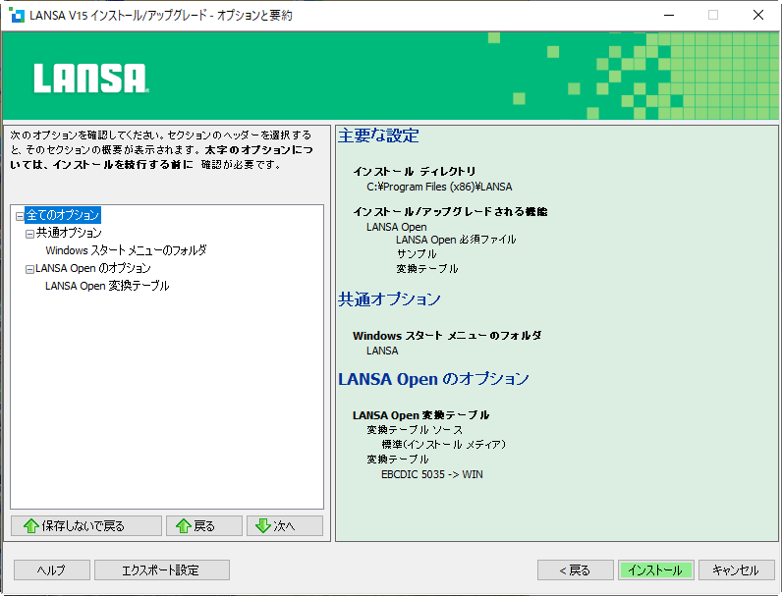Image resolution: width=782 pixels, height=596 pixels.
Task: Click 標準(インストール メディア) value
Action: coord(443,445)
